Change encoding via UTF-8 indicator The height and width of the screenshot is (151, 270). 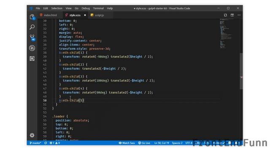(x=189, y=143)
